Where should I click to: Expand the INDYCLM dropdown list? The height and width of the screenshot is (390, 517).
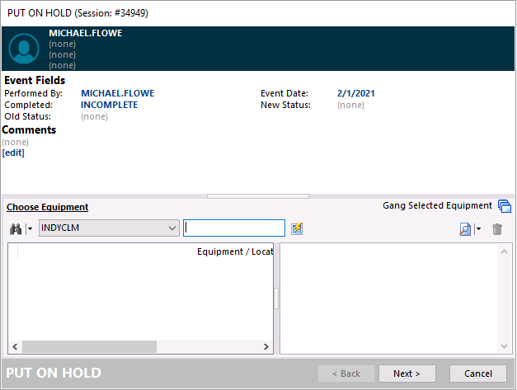click(172, 228)
